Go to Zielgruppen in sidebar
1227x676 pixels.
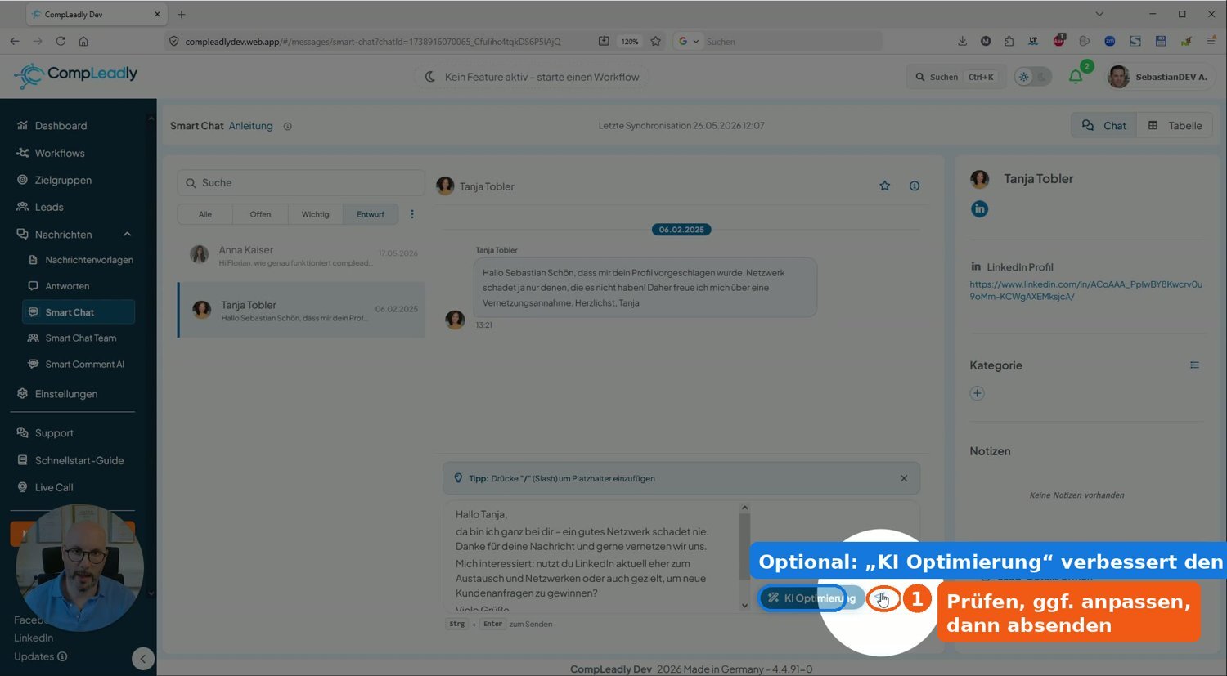pyautogui.click(x=63, y=180)
